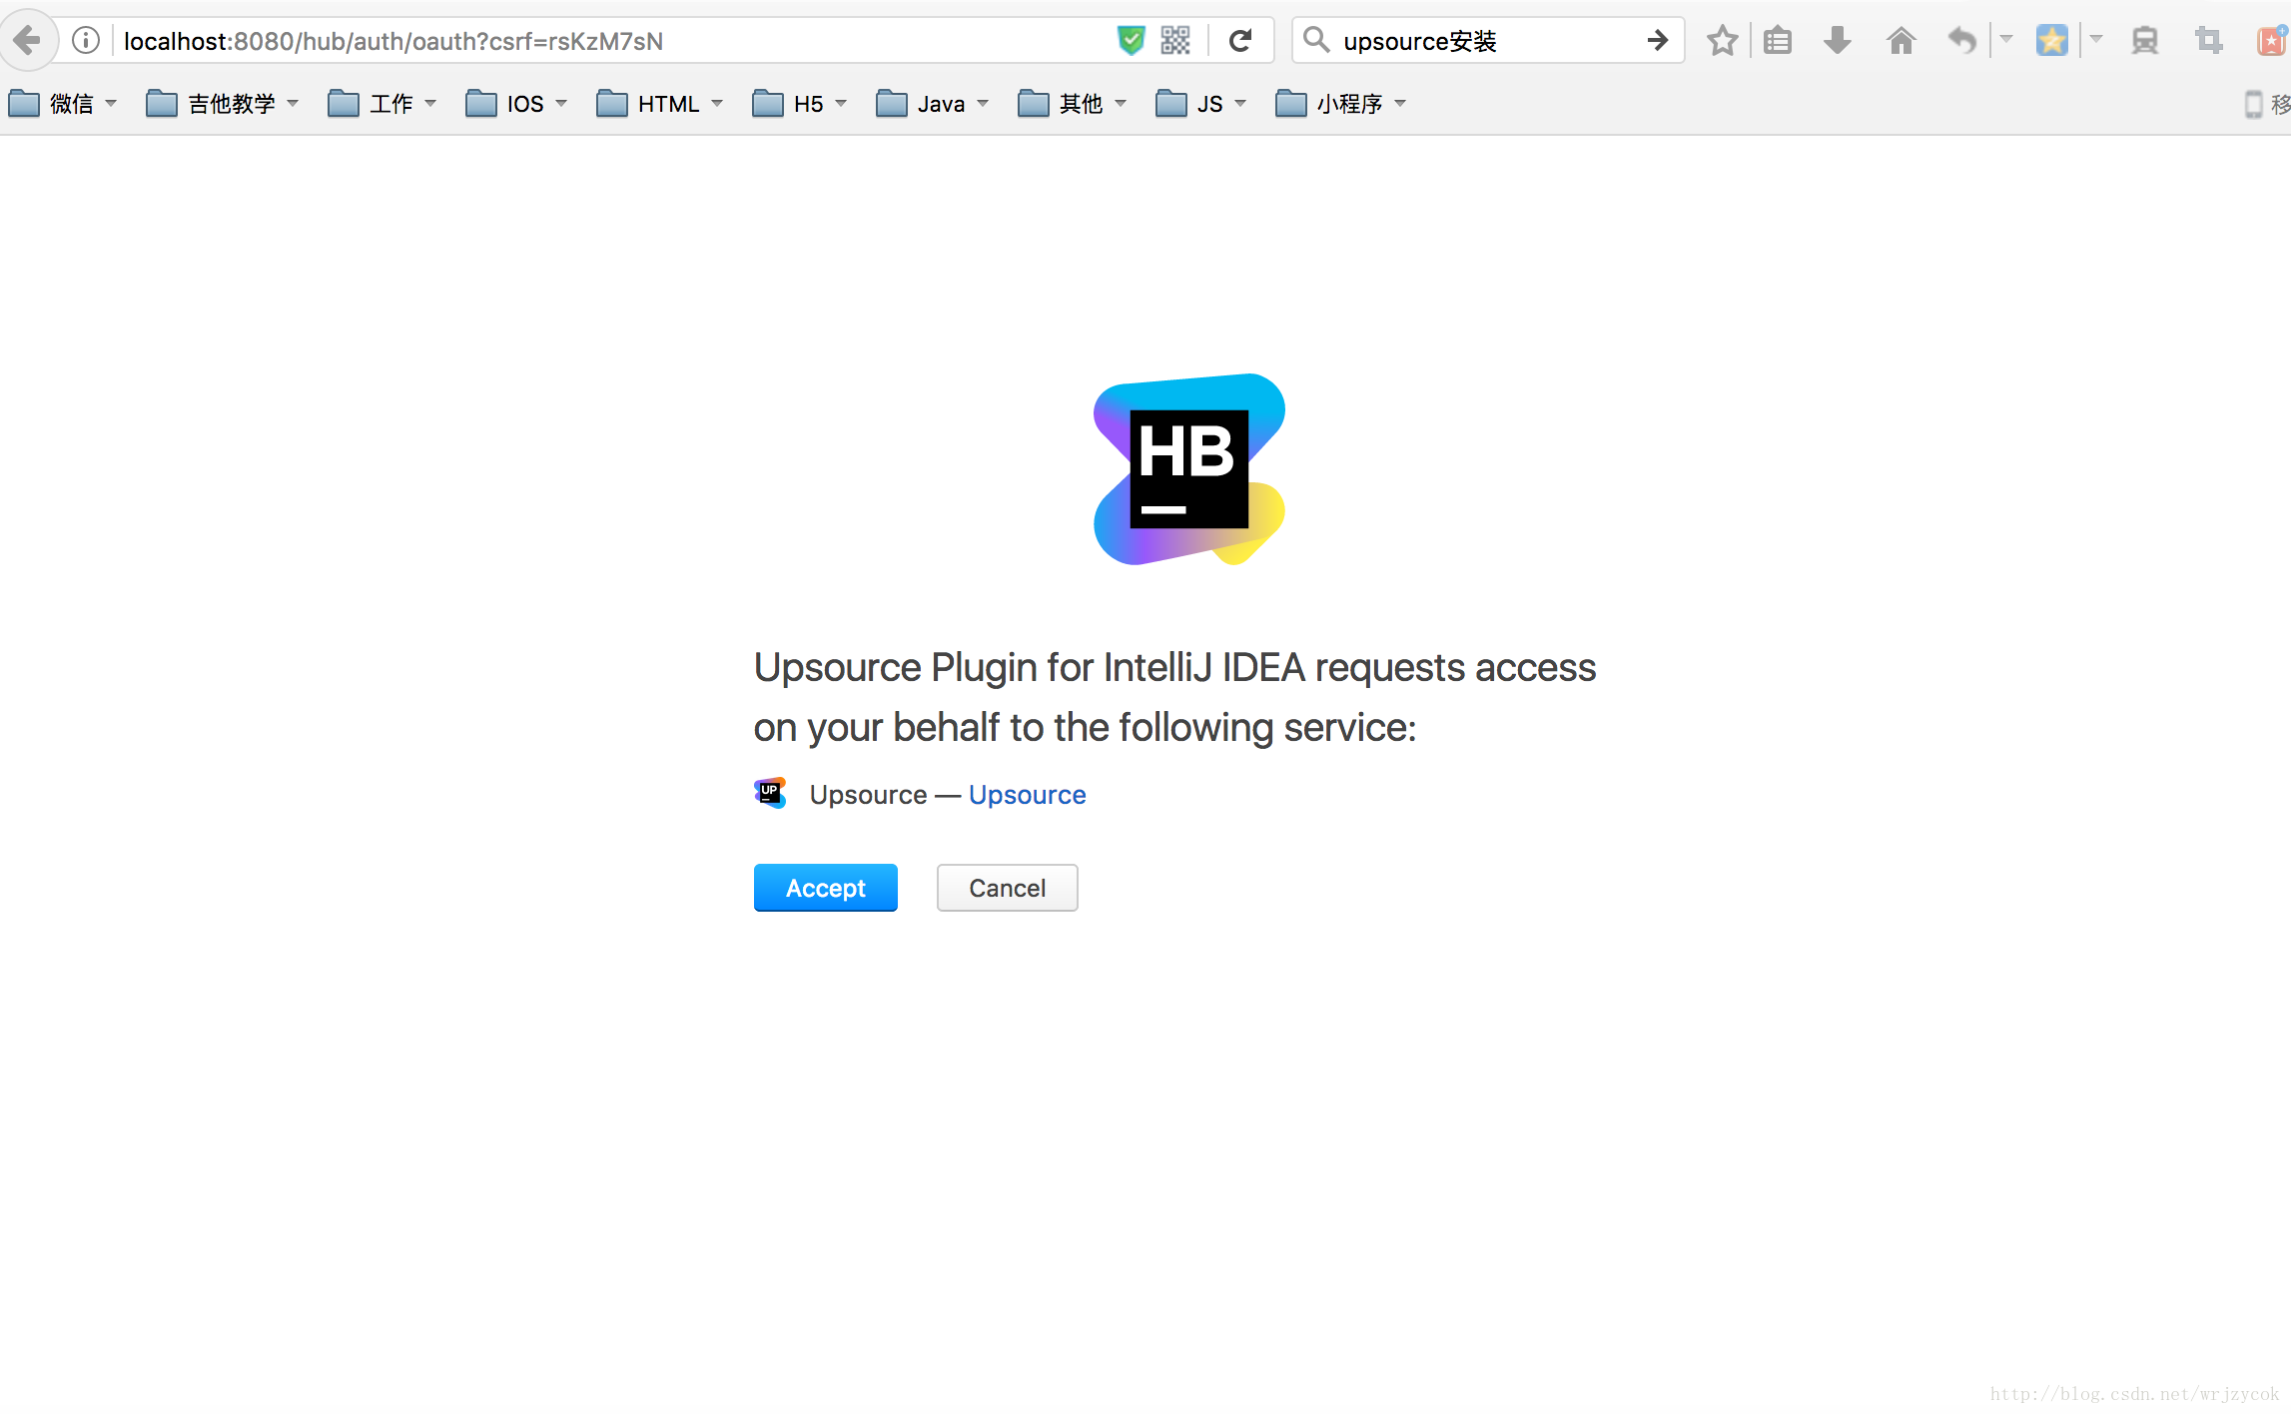2291x1414 pixels.
Task: Open the site information icon
Action: (86, 41)
